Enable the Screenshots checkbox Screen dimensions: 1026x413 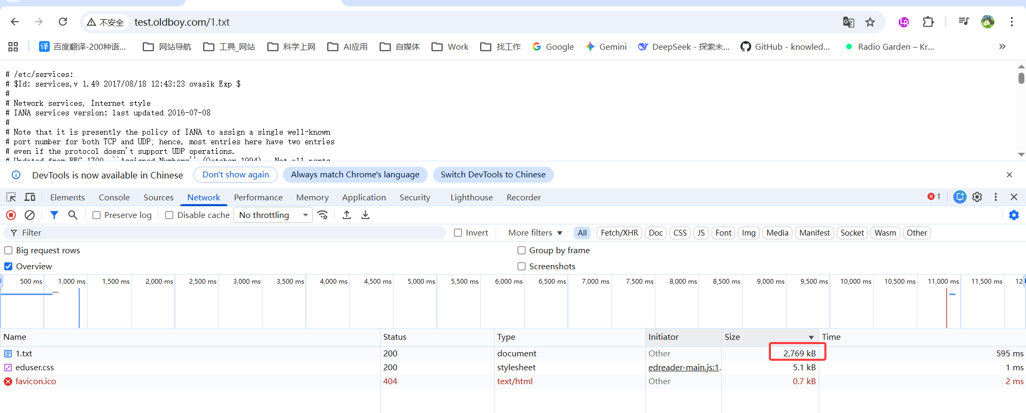click(x=521, y=267)
